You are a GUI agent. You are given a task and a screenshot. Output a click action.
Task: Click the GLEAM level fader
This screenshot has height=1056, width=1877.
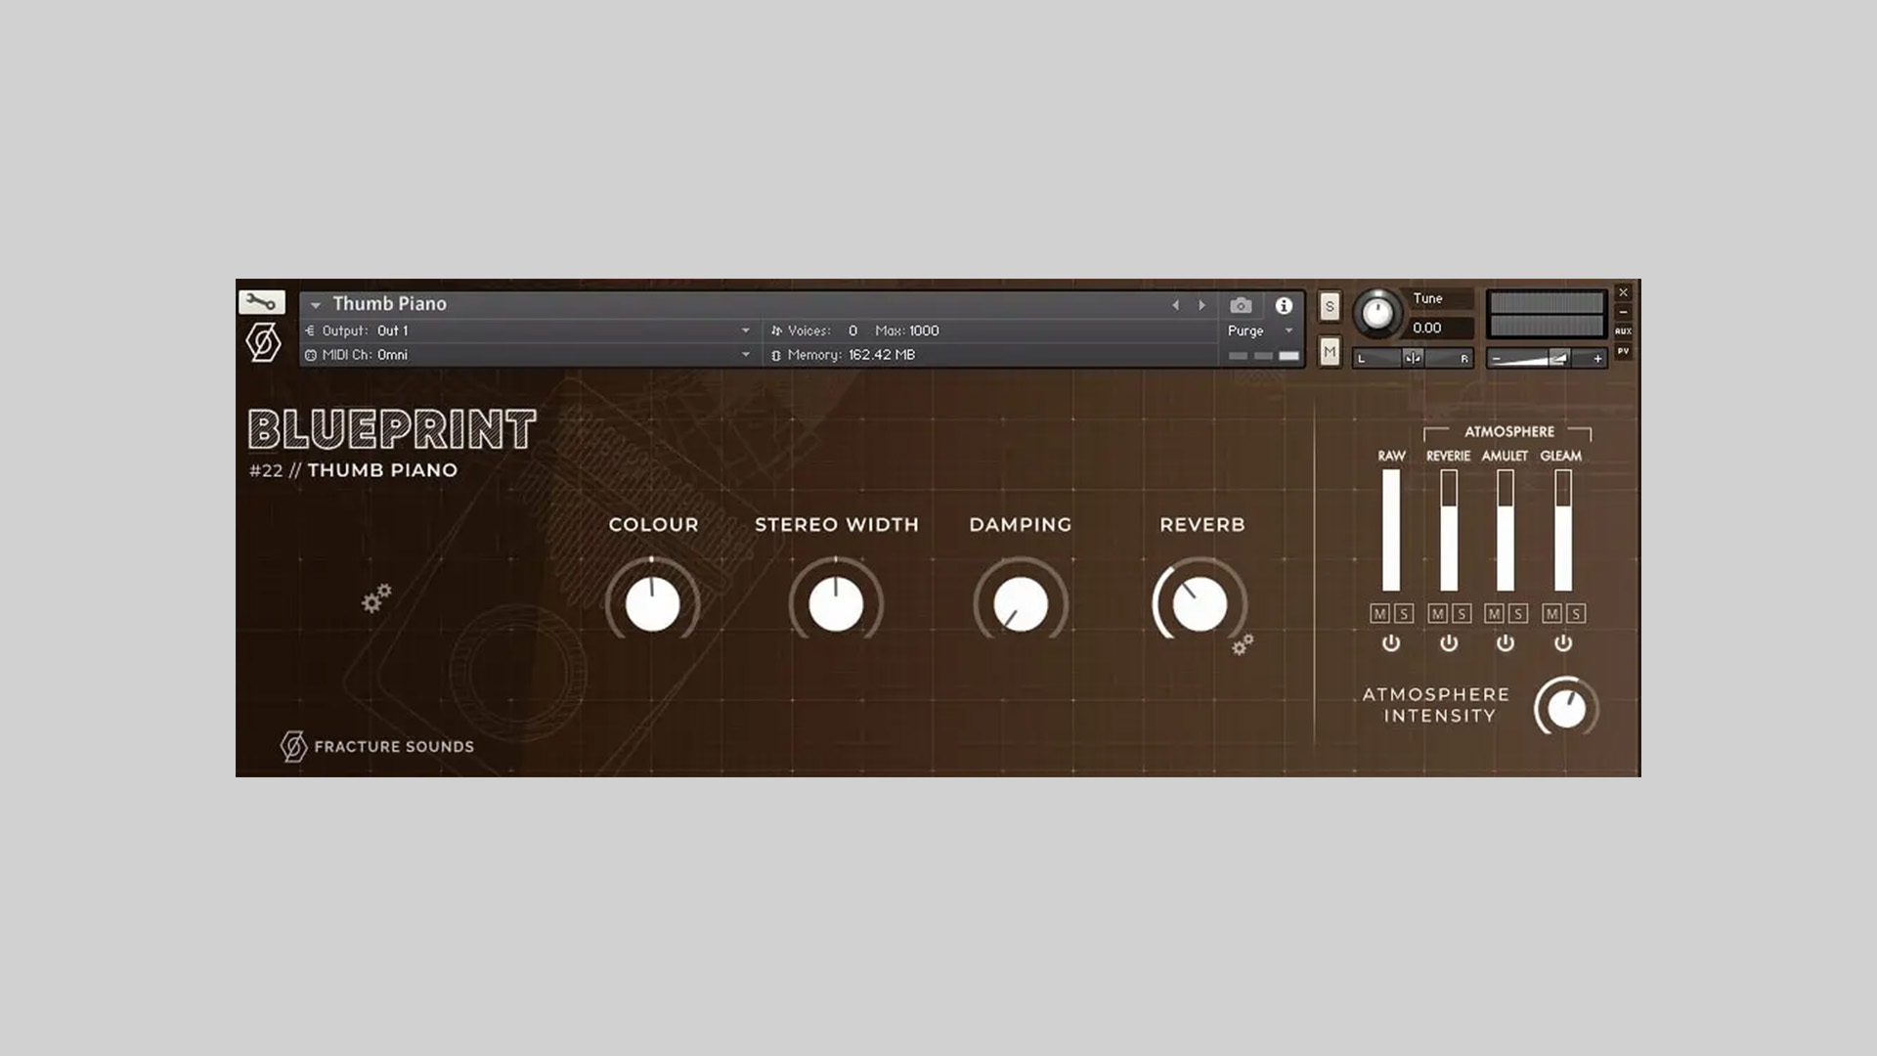click(x=1563, y=530)
